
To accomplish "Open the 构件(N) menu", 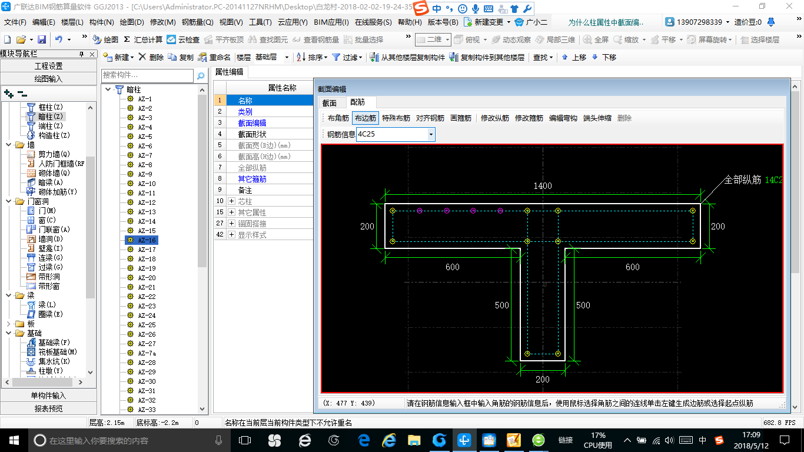I will pos(101,22).
